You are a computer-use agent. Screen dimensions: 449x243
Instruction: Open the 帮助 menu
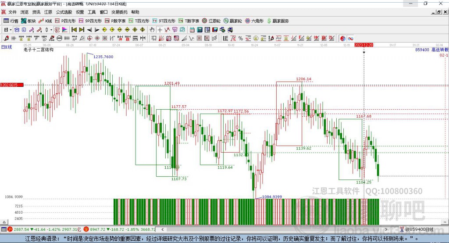(x=135, y=12)
